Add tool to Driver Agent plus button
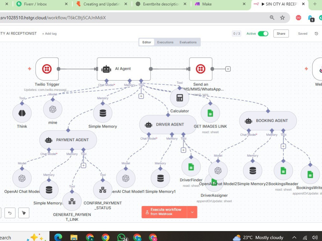Viewport: 322px width, 241px height. pyautogui.click(x=184, y=150)
